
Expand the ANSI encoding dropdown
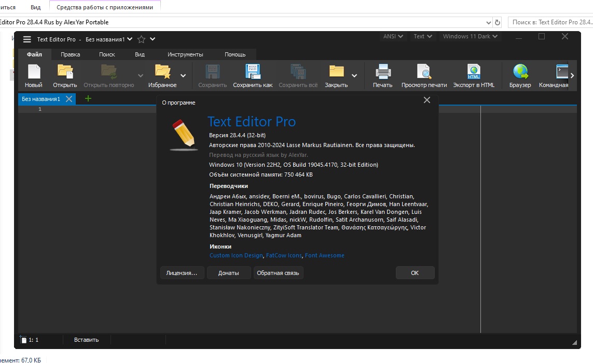(393, 36)
